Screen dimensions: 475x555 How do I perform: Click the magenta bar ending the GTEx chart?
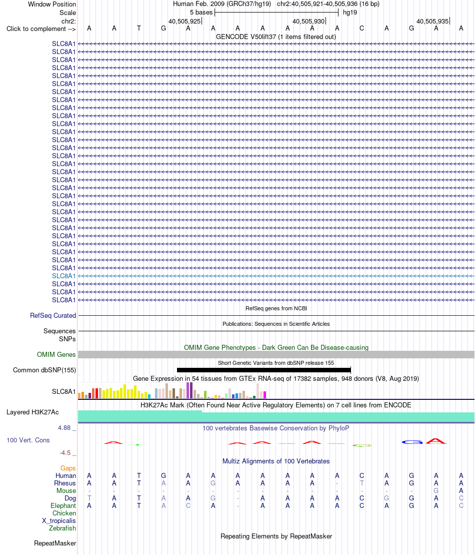tap(265, 395)
